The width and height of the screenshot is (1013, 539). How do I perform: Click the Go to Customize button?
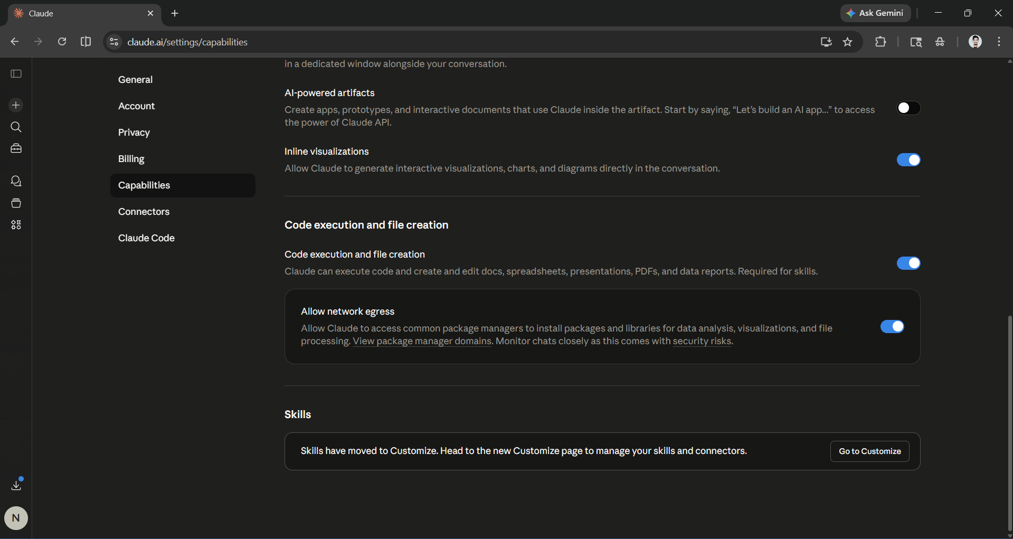tap(869, 451)
